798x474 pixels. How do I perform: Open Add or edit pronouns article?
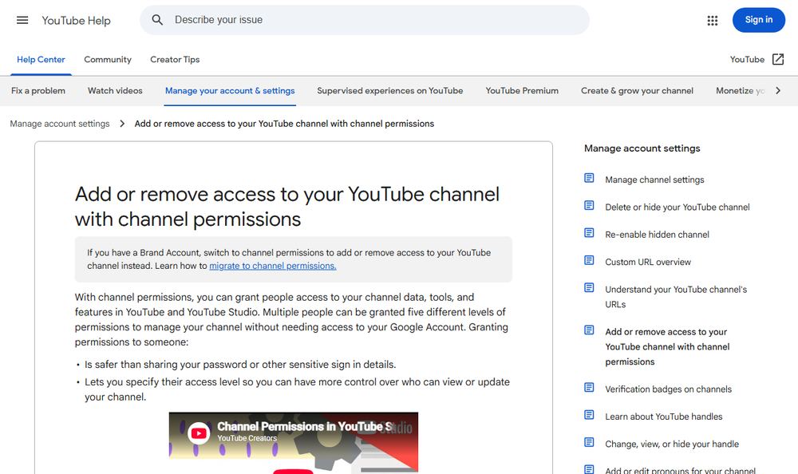point(680,470)
